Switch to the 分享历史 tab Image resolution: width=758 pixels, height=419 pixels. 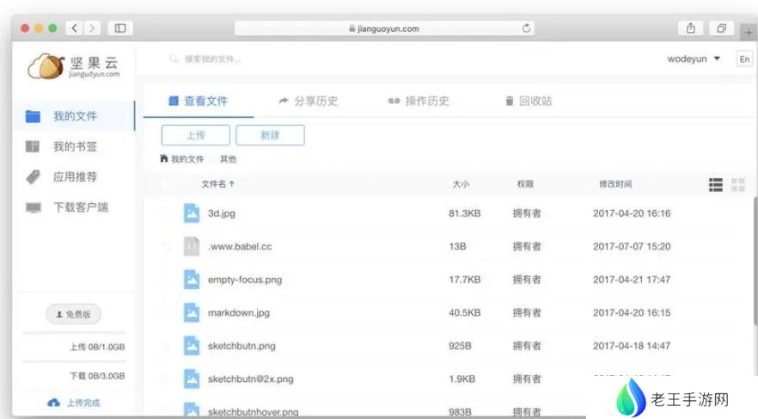tap(308, 102)
